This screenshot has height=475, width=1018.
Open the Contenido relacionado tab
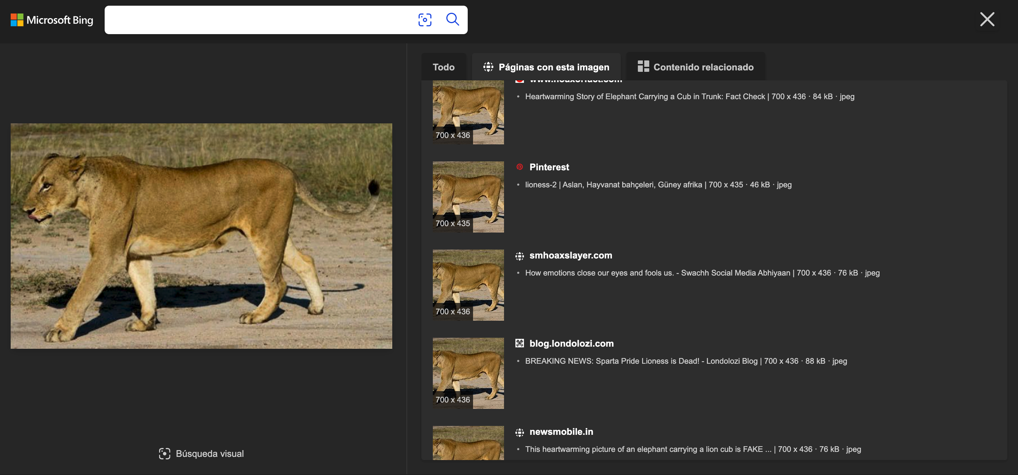pos(695,67)
